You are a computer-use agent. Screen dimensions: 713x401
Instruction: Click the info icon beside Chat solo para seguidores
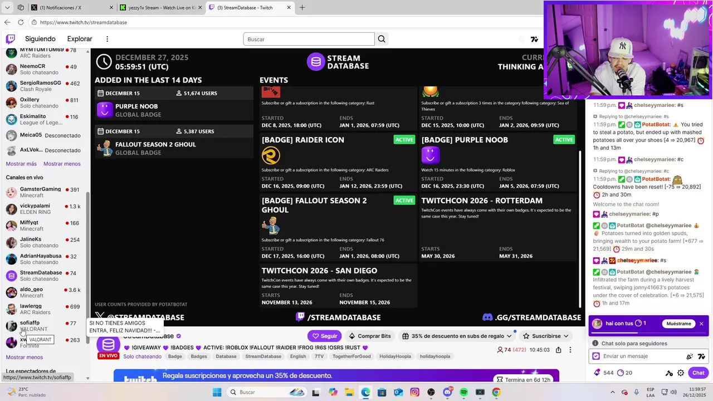point(595,344)
